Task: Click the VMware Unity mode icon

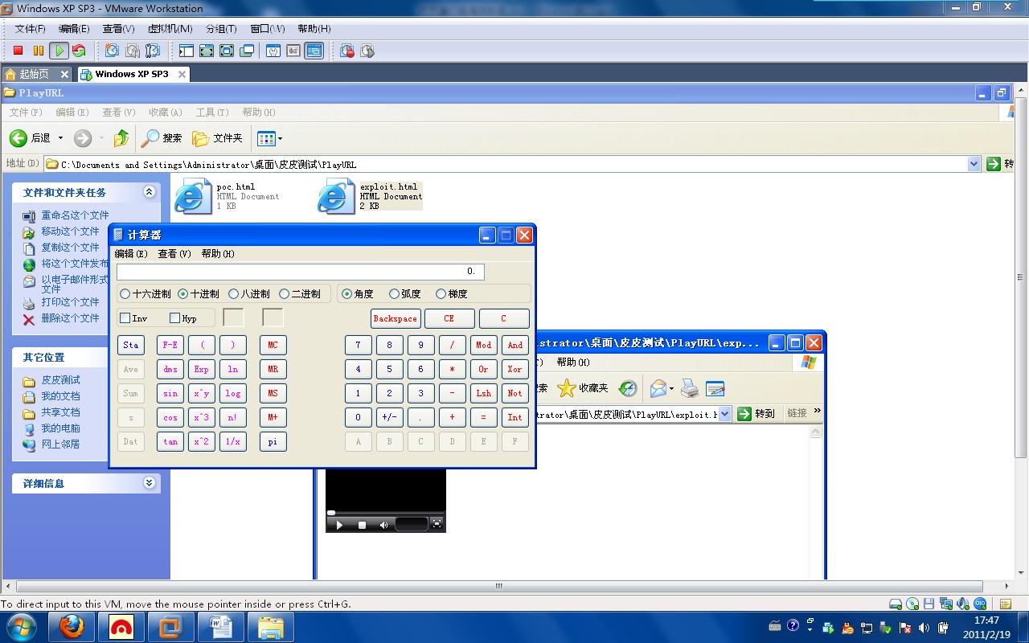Action: (247, 51)
